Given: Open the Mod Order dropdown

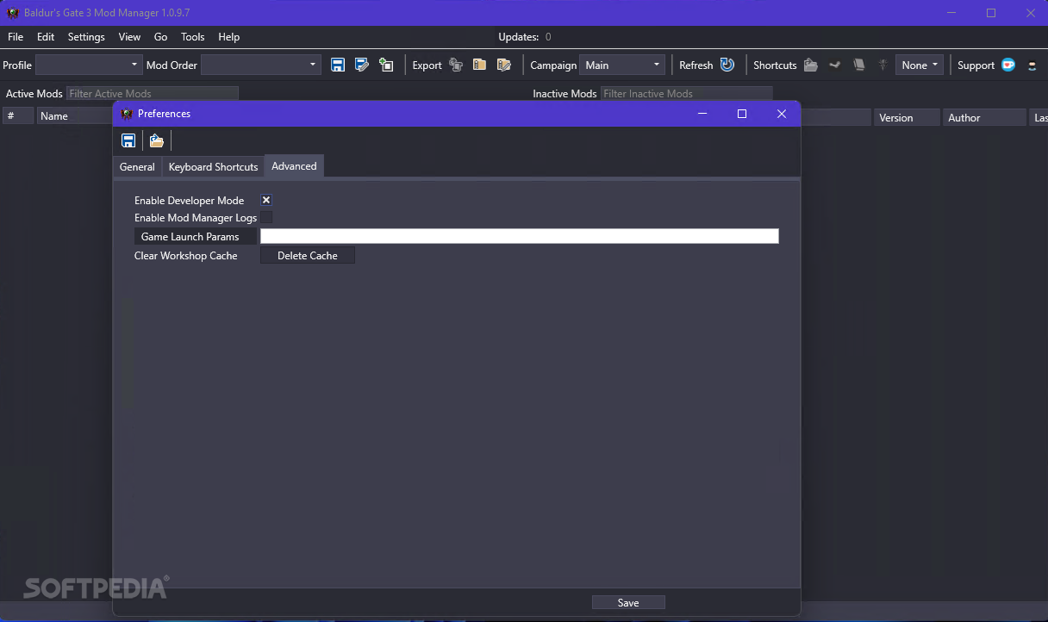Looking at the screenshot, I should [x=261, y=65].
